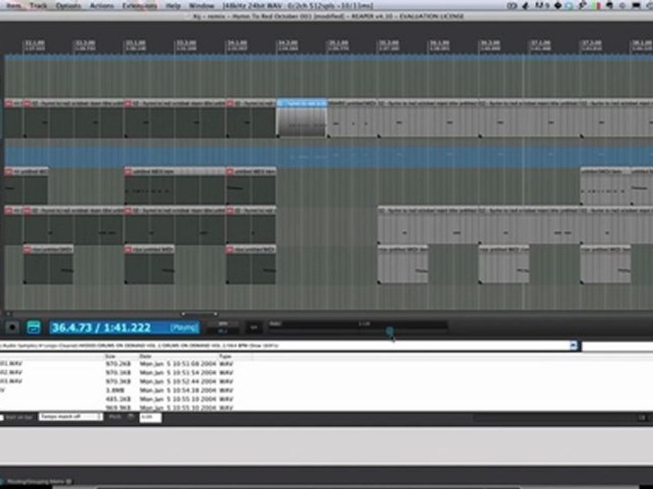Open the media explorer path dropdown arrow

pyautogui.click(x=573, y=346)
